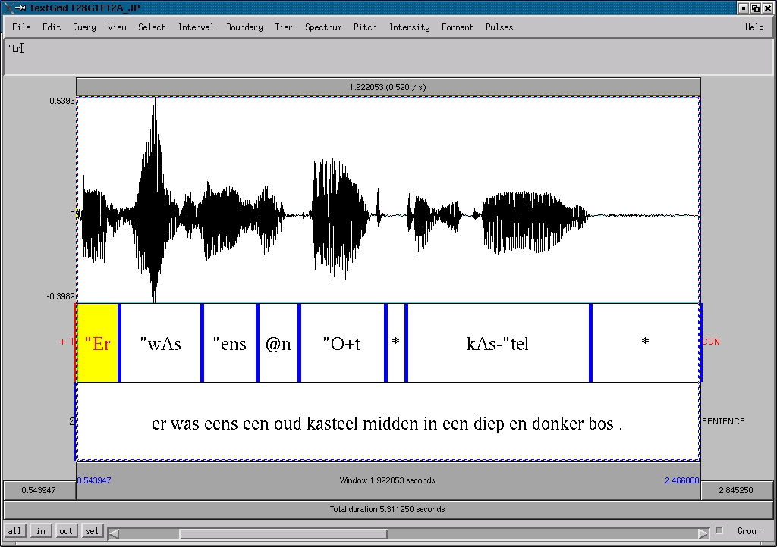Screen dimensions: 777x547
Task: Select the @n interval
Action: click(x=278, y=343)
